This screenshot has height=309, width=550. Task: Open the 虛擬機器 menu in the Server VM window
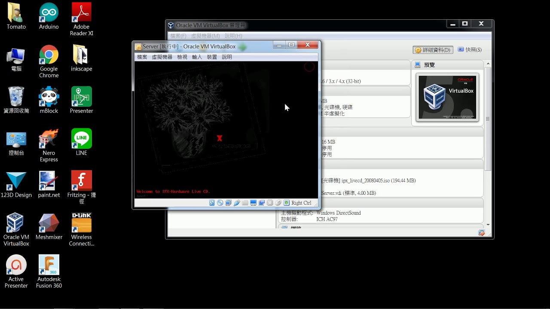pos(162,57)
